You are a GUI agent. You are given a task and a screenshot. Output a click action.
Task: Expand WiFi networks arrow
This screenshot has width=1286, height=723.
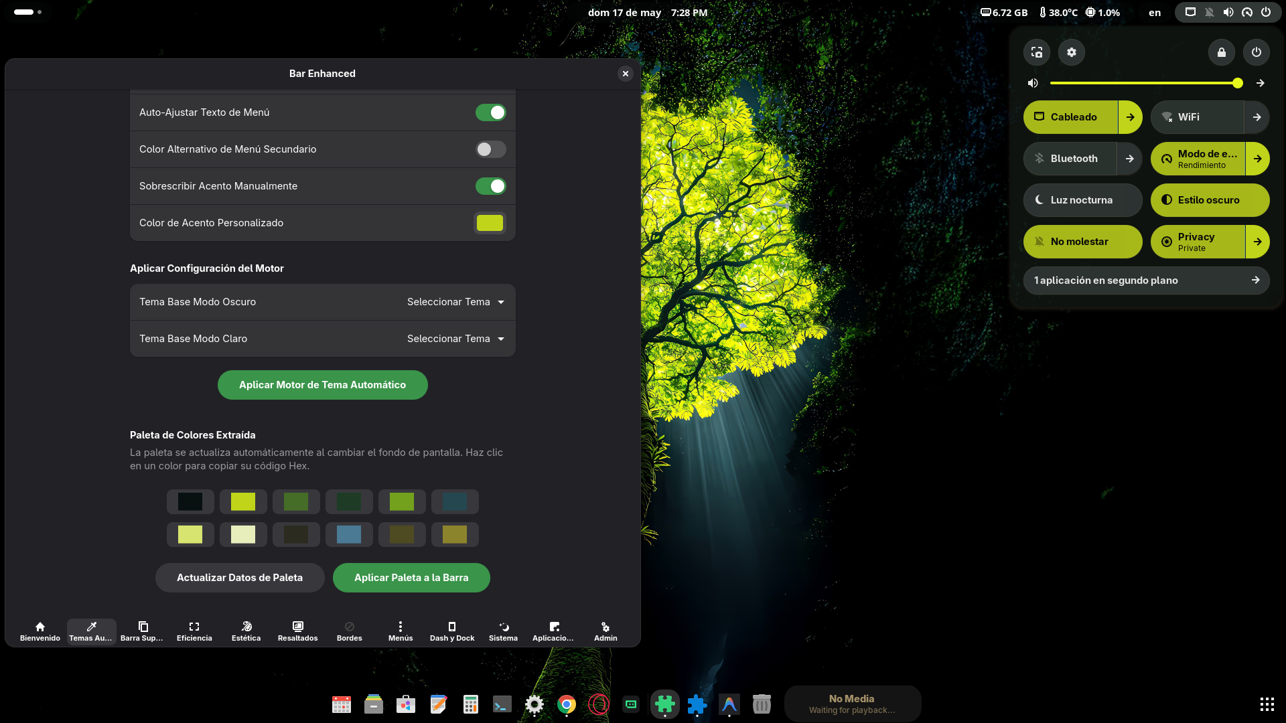coord(1257,117)
